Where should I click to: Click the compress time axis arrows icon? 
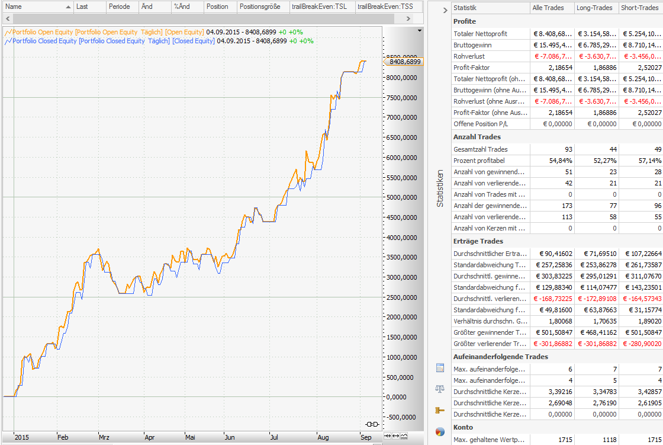[388, 436]
